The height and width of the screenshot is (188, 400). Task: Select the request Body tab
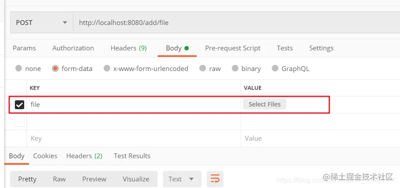coord(177,48)
